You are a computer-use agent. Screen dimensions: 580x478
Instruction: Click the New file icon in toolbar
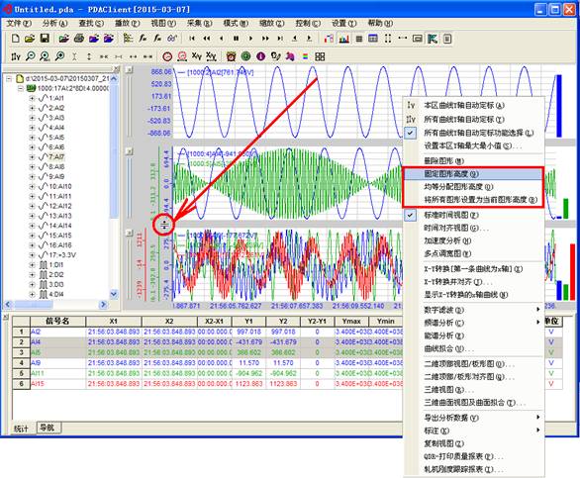(16, 39)
